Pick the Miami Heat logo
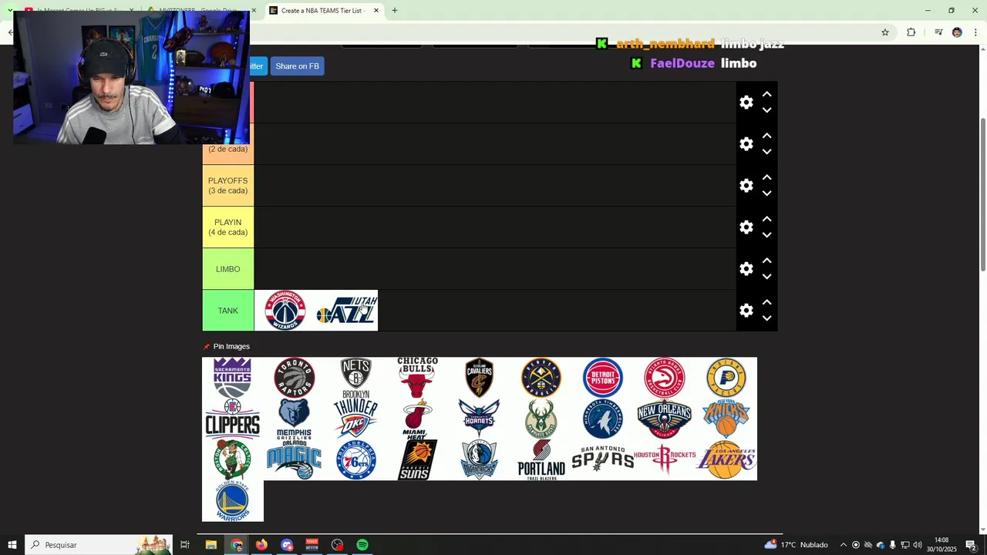The image size is (987, 555). (x=418, y=419)
